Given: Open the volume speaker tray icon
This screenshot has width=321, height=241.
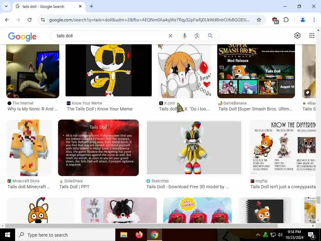Looking at the screenshot, I should click(x=280, y=235).
